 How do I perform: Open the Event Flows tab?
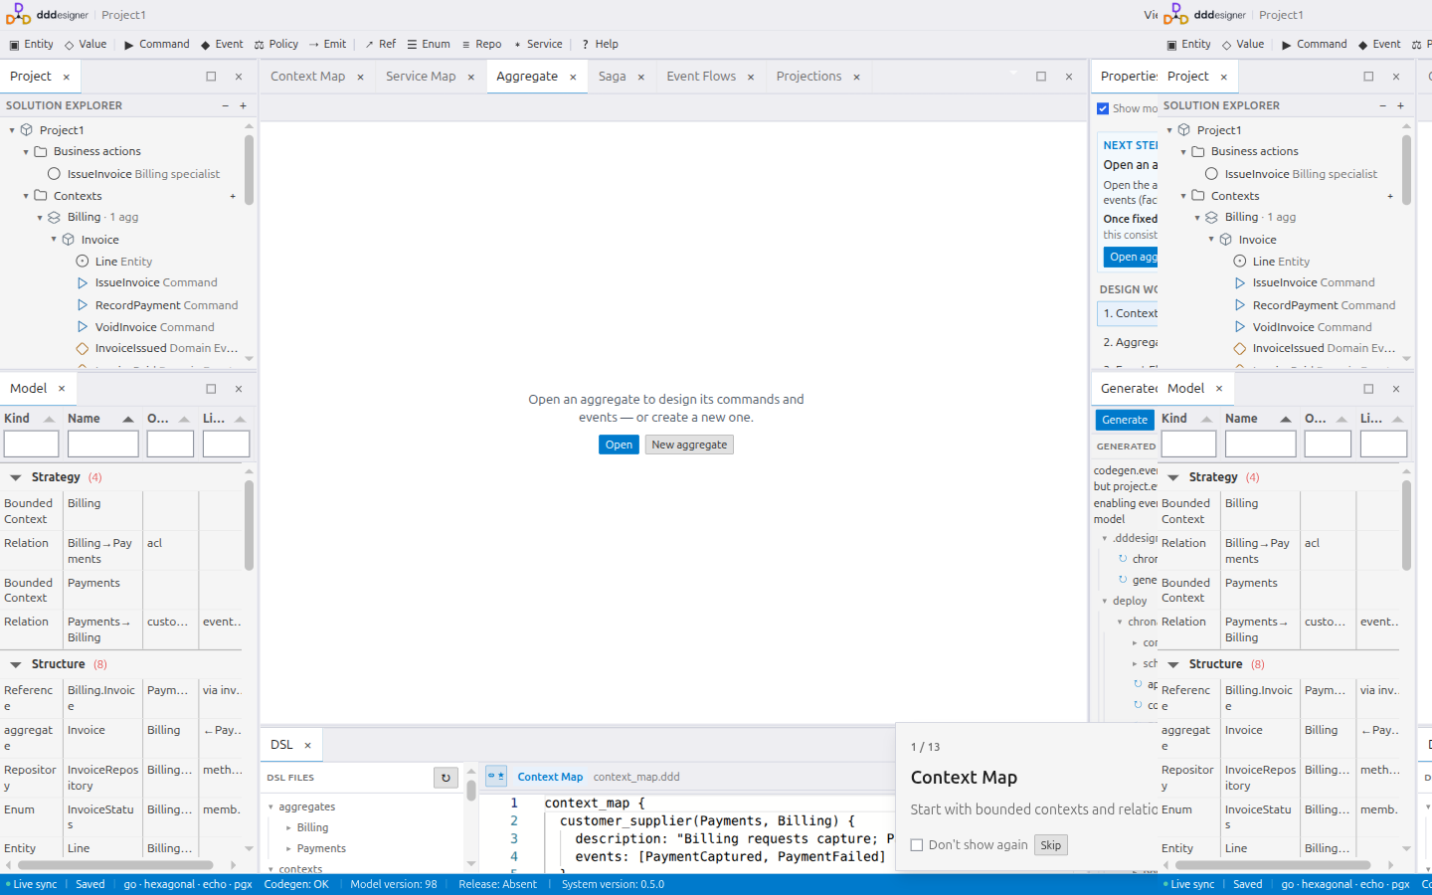coord(701,77)
